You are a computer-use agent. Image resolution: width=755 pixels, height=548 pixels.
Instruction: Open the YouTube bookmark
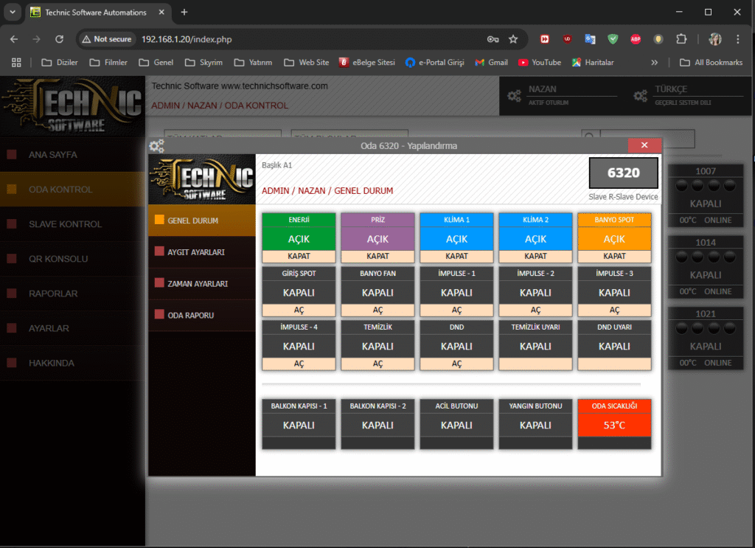point(539,62)
